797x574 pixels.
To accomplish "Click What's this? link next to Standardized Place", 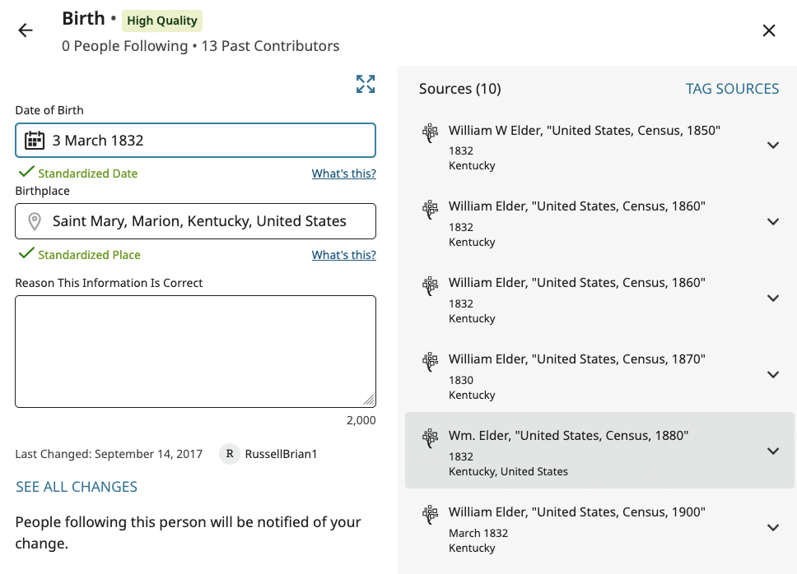I will pyautogui.click(x=343, y=255).
